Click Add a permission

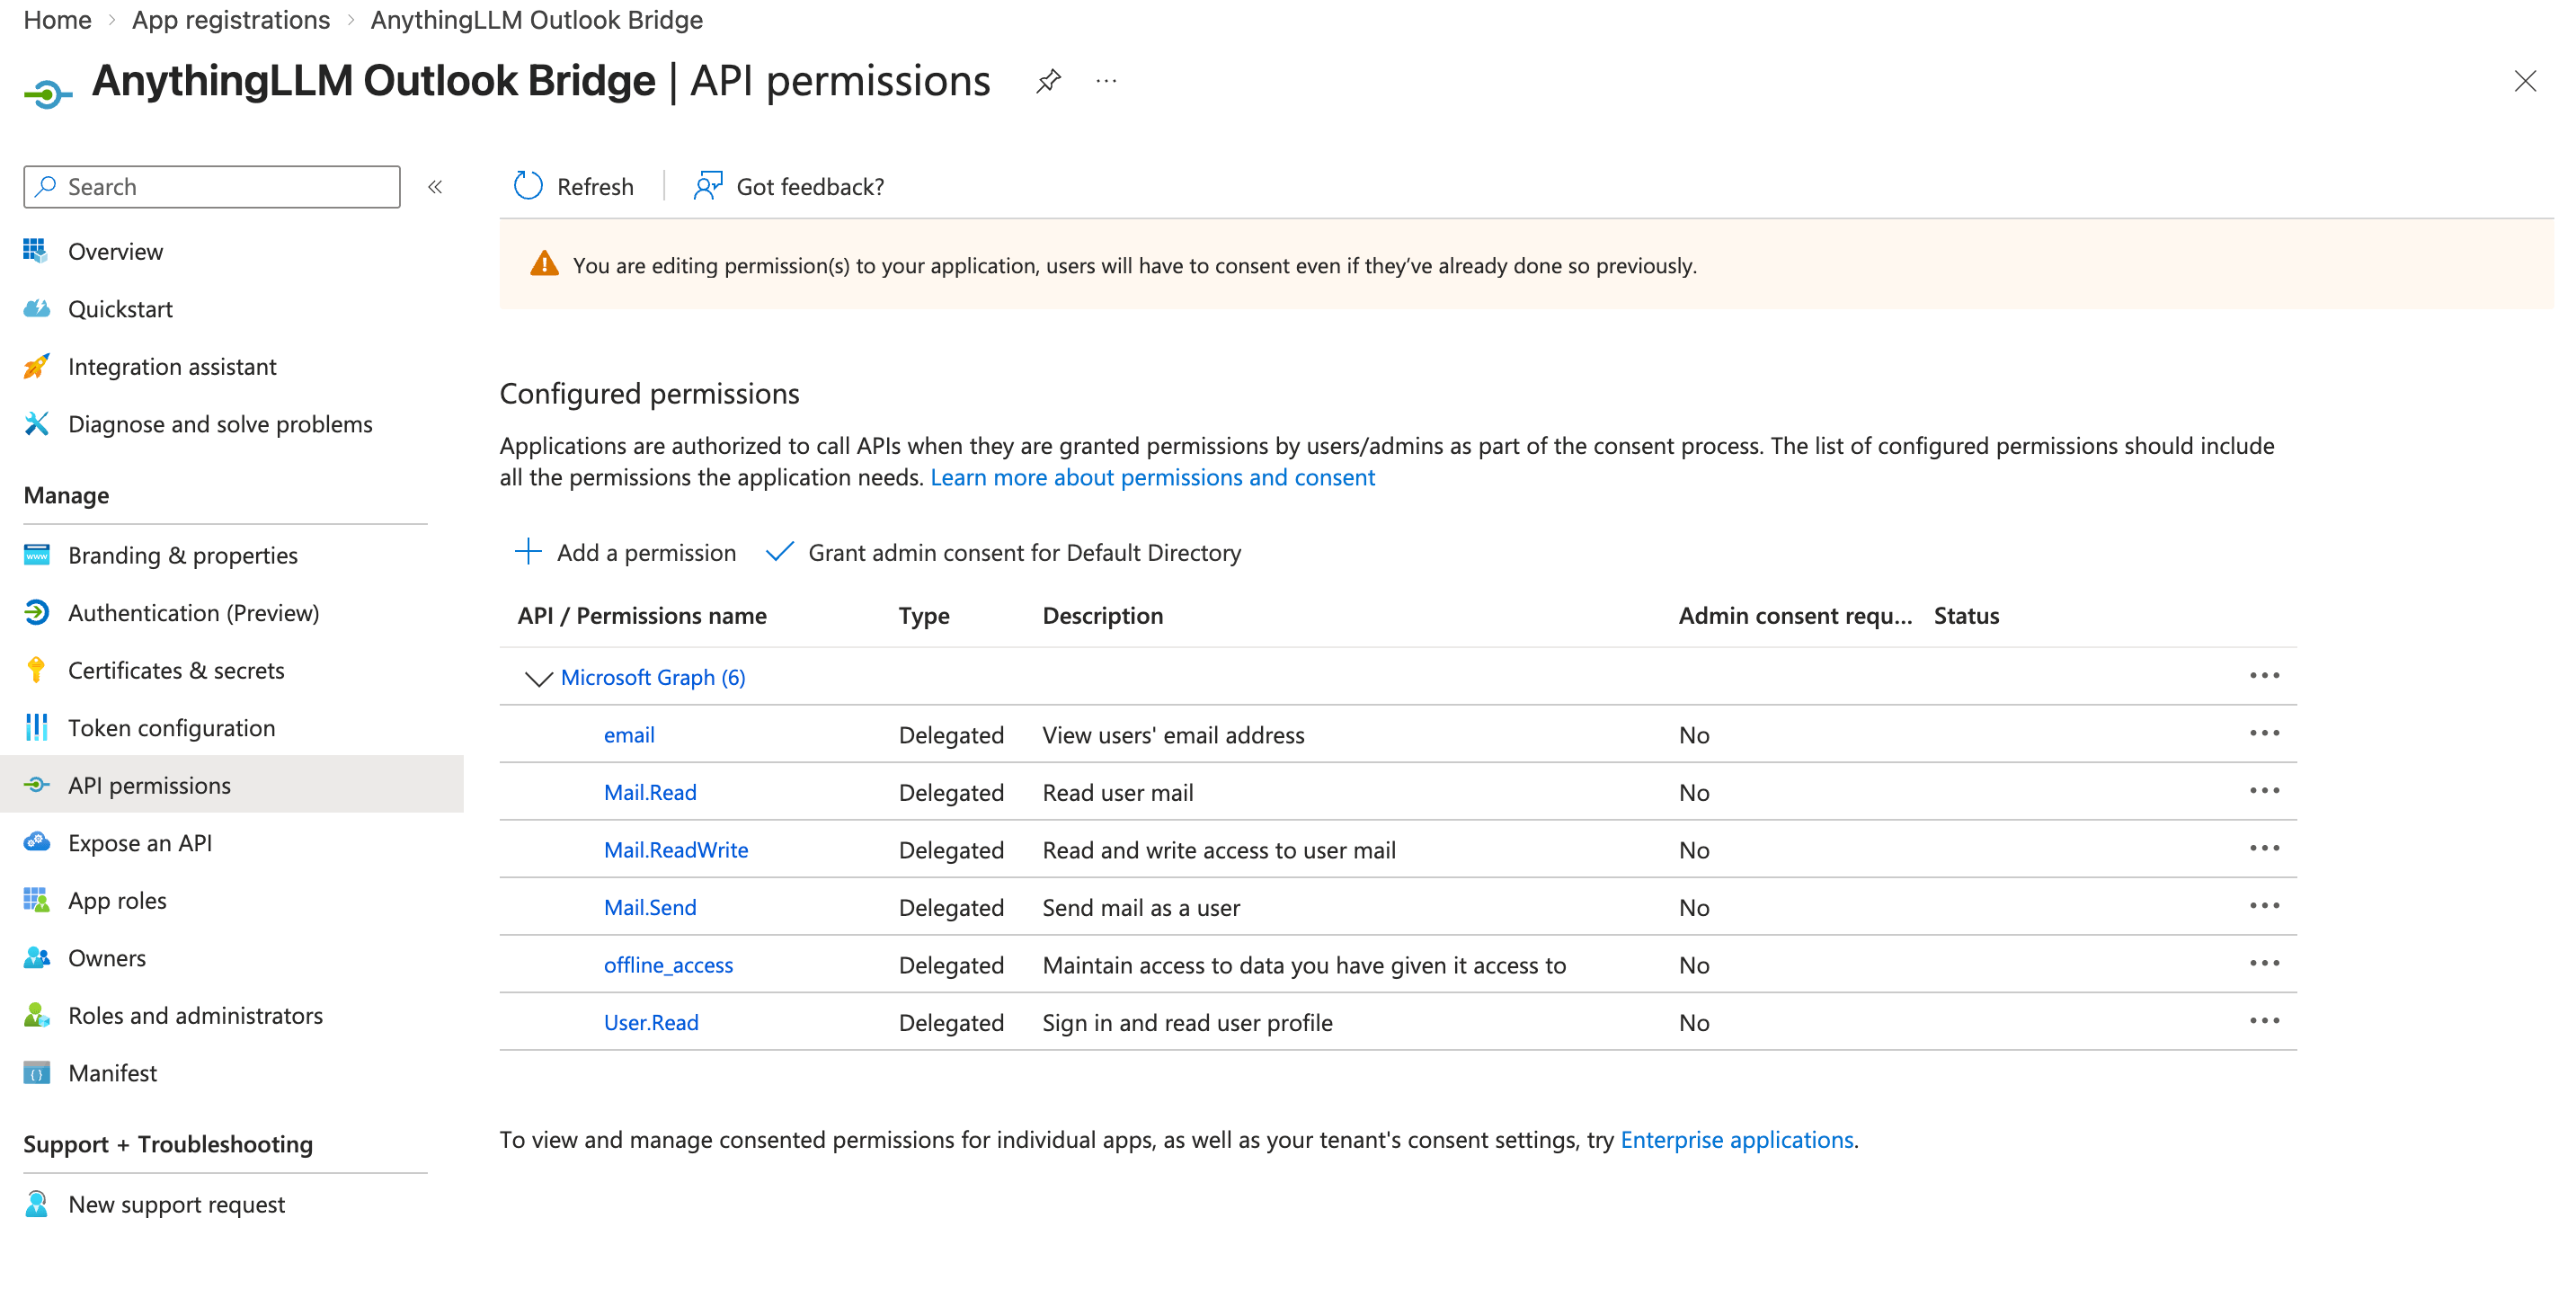625,552
